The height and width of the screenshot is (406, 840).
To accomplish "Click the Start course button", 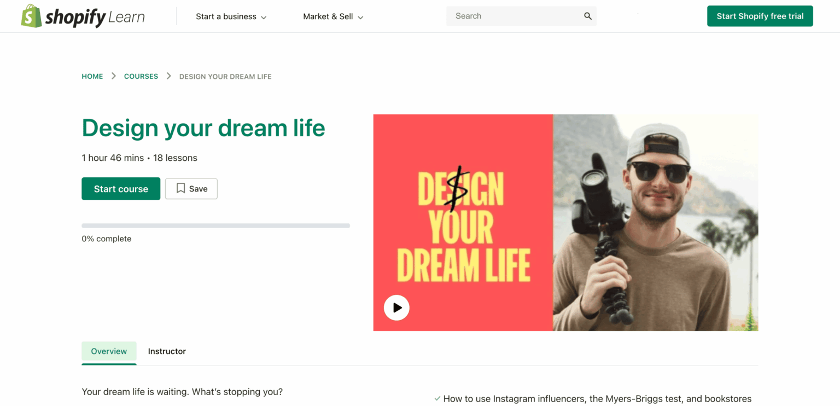I will click(x=121, y=188).
